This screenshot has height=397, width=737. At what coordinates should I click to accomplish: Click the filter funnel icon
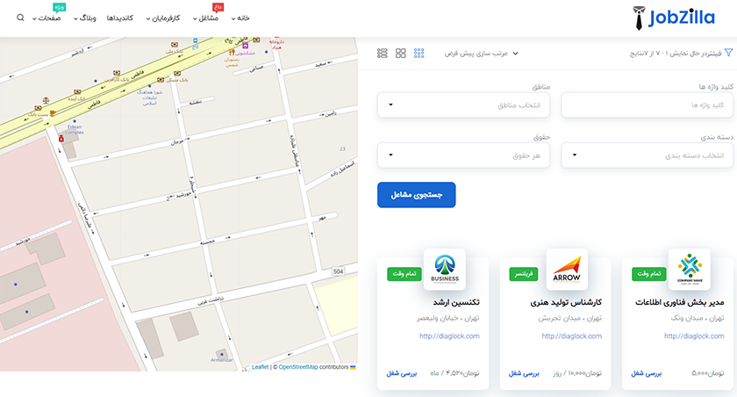(728, 54)
